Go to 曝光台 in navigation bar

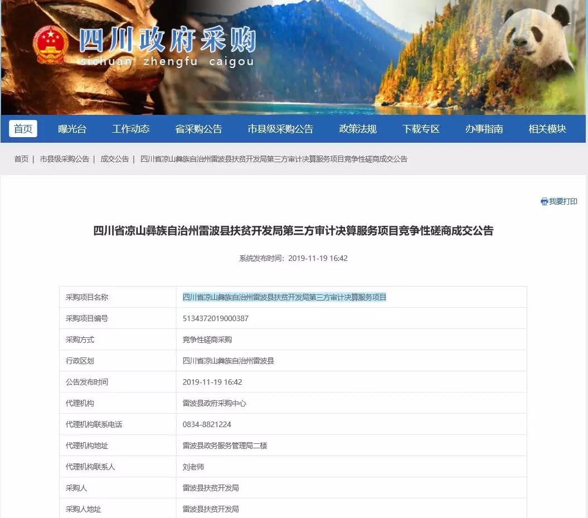[x=72, y=129]
